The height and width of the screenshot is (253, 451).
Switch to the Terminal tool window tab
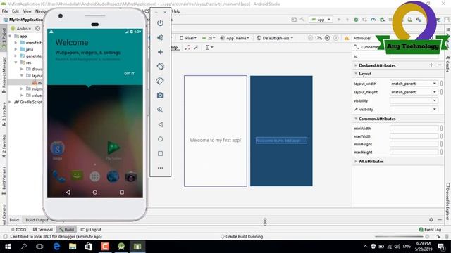(43, 230)
